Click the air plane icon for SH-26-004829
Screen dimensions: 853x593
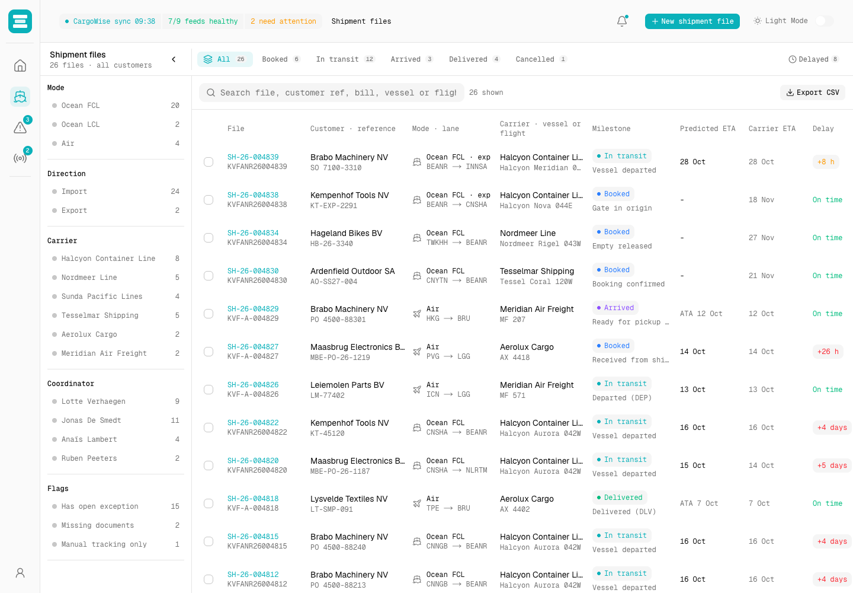[417, 314]
